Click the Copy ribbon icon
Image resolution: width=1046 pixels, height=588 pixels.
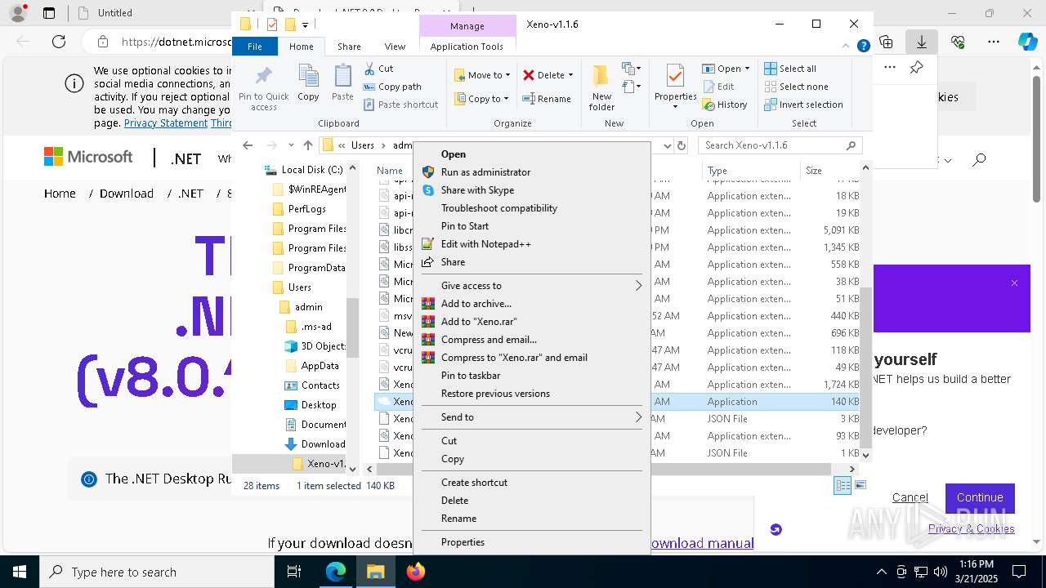pyautogui.click(x=308, y=77)
